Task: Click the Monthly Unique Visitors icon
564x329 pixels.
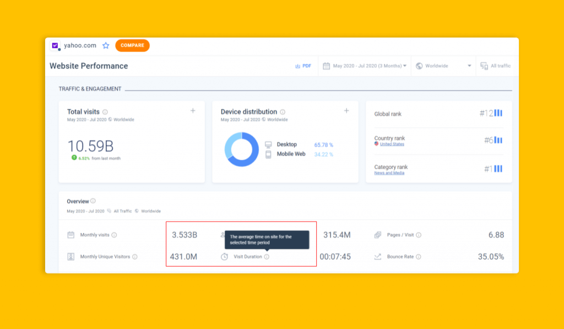Action: click(72, 255)
